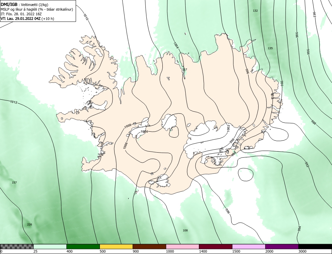Click the CAPE value 132
332x254 pixels.
click(255, 11)
